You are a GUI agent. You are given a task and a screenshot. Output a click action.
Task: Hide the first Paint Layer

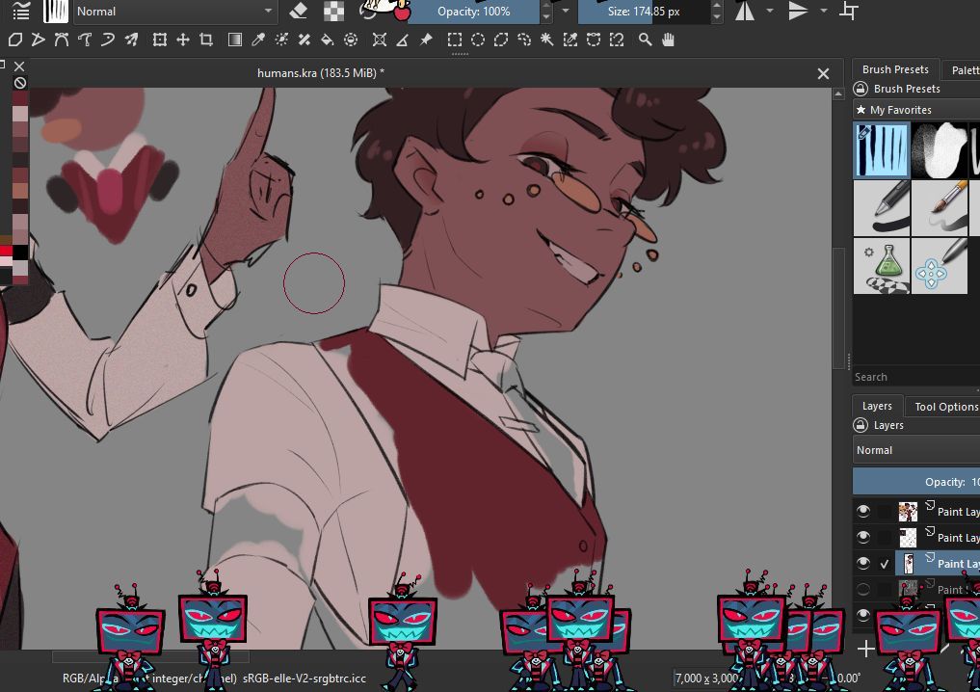(x=863, y=512)
